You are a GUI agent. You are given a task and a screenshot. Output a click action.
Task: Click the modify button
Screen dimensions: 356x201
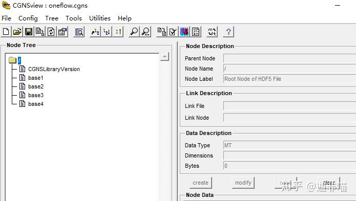[243, 183]
